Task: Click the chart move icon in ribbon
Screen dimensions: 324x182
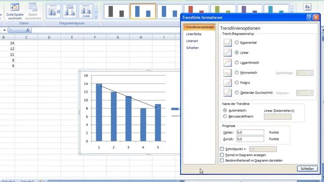Action: (307, 7)
